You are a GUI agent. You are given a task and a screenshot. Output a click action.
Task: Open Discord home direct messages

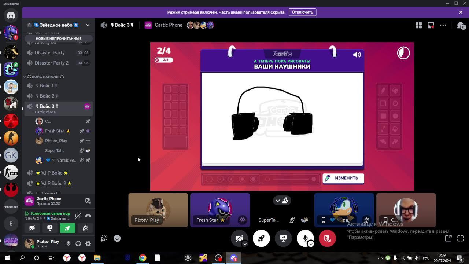(x=11, y=15)
